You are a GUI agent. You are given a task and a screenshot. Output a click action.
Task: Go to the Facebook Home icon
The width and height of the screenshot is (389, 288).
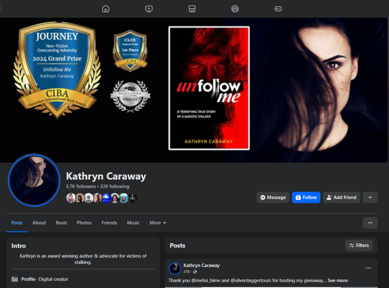pyautogui.click(x=106, y=9)
